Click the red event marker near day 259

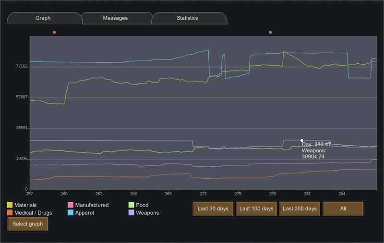[54, 32]
